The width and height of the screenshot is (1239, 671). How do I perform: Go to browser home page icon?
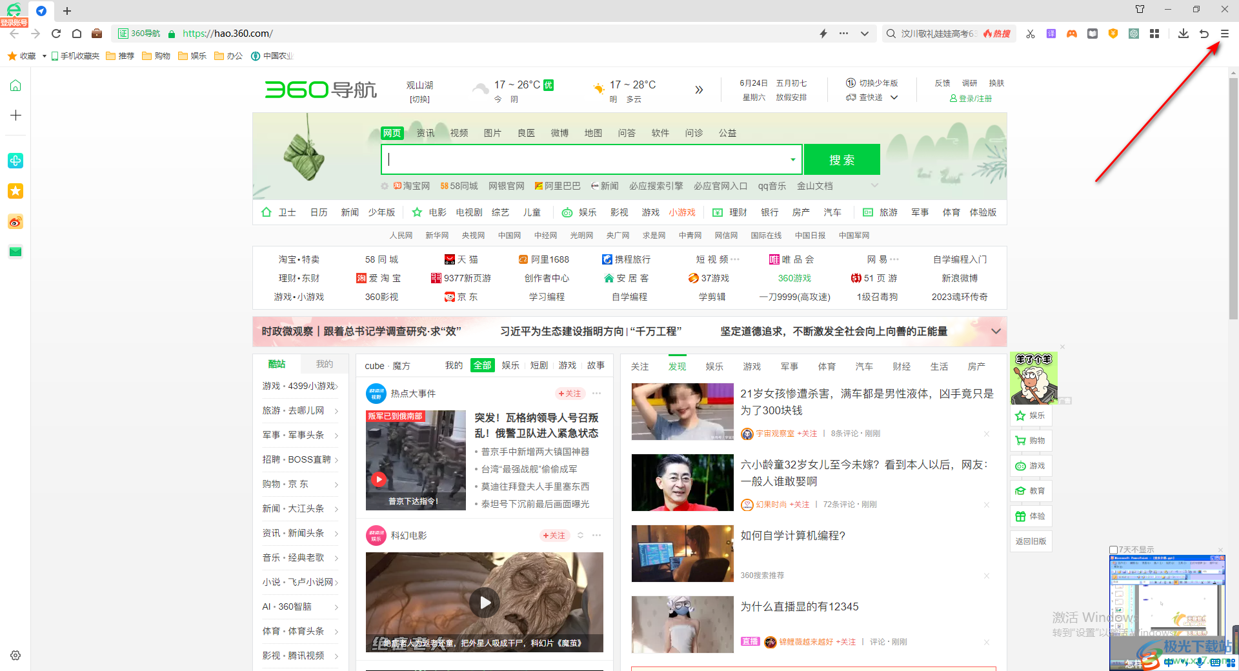[77, 34]
